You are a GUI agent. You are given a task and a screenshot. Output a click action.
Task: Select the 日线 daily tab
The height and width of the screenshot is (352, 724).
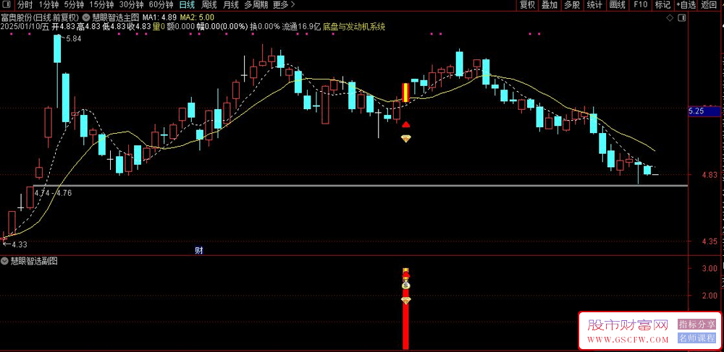pos(187,5)
